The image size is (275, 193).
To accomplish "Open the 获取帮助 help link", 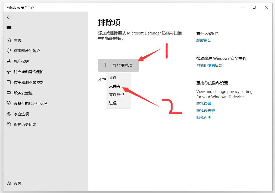I will click(203, 40).
